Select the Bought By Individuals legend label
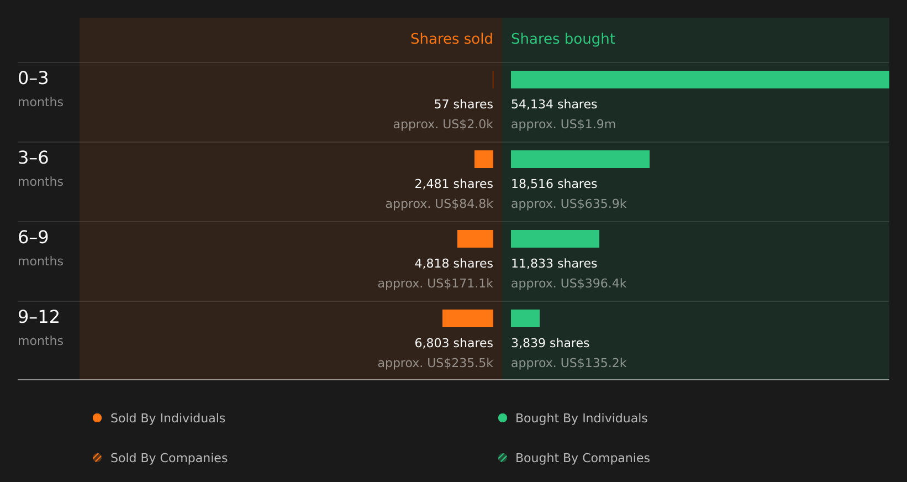The image size is (907, 482). [x=581, y=418]
